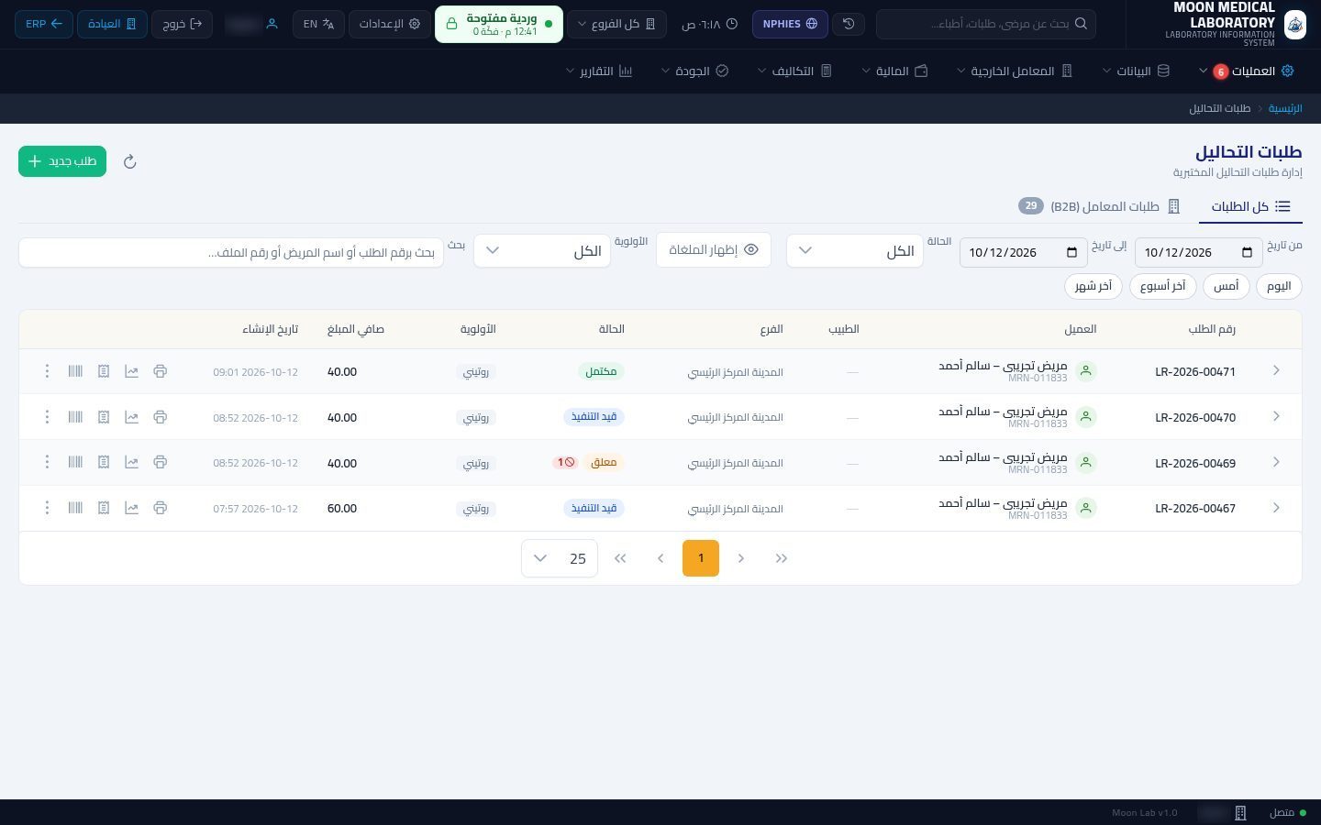1321x825 pixels.
Task: Open barcode icon for order LR-2026-00470
Action: pos(75,417)
